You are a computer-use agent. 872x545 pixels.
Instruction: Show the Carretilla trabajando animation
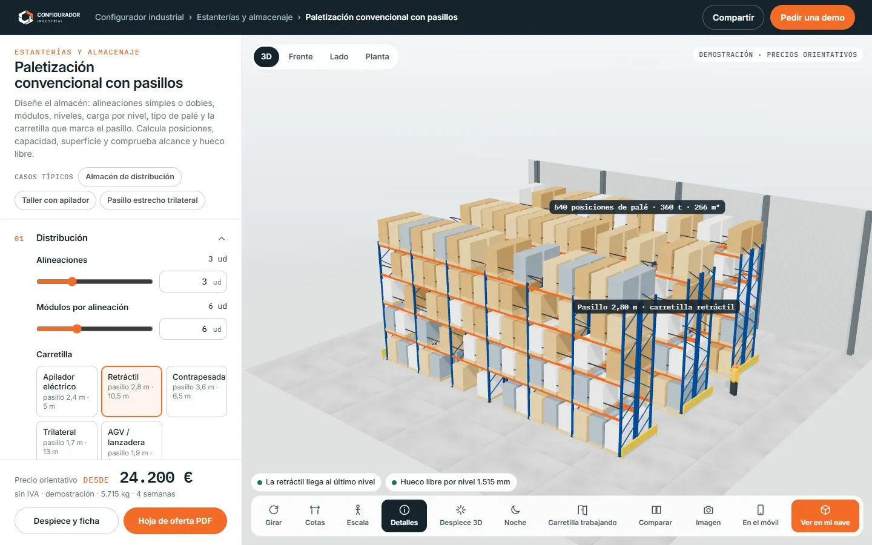583,516
